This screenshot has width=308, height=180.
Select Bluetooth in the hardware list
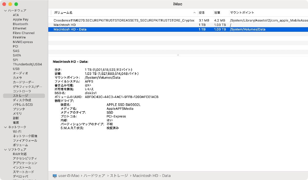[x=20, y=24]
